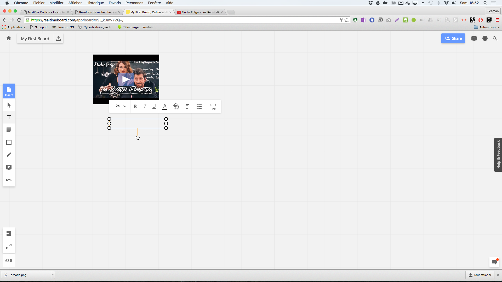Open Cyberhistoiregeo.fr bookmark
Viewport: 502px width, 282px height.
pyautogui.click(x=95, y=27)
